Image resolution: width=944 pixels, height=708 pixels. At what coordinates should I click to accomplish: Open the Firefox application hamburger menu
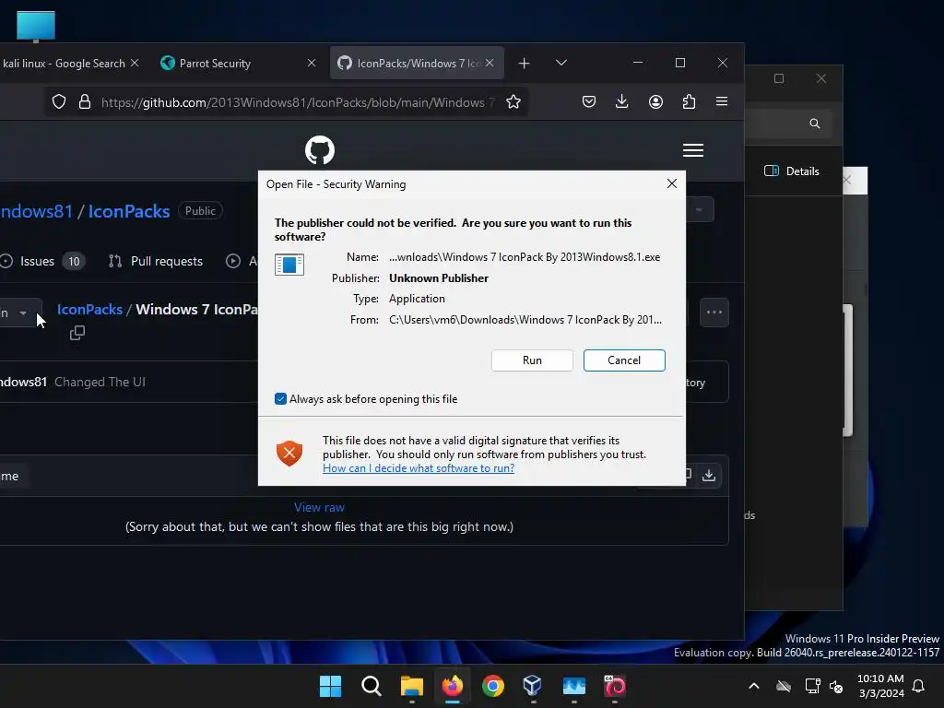point(722,101)
